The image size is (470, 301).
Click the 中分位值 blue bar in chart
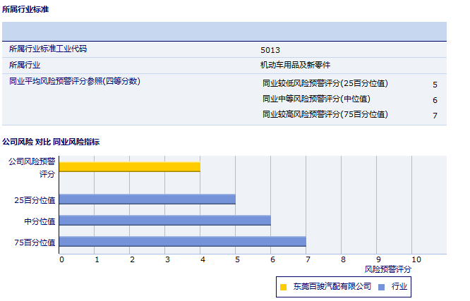point(164,221)
